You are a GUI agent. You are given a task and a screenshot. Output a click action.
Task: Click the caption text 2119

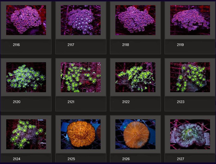[x=180, y=45]
